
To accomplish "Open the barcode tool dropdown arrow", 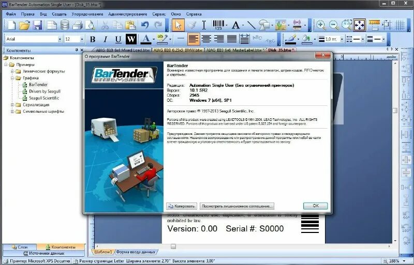I will 227,26.
